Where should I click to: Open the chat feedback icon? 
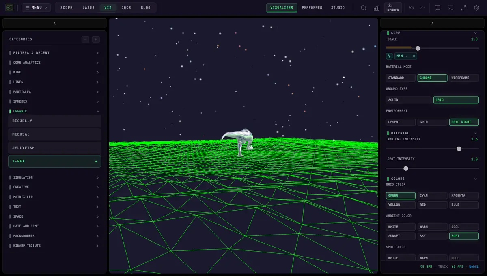[x=437, y=8]
